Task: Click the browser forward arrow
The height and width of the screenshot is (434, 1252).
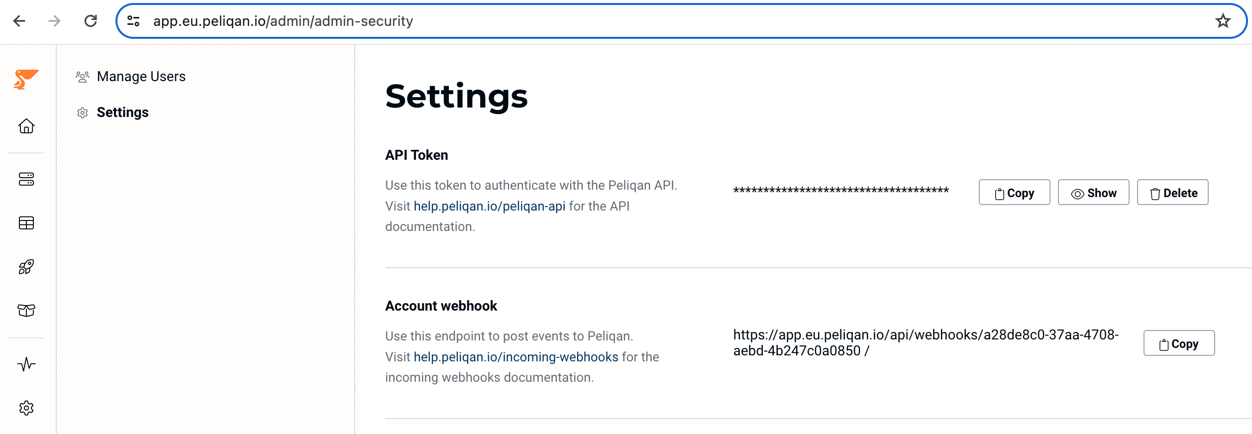Action: [x=54, y=21]
